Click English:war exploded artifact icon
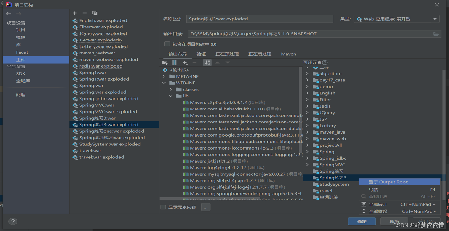 coord(75,20)
